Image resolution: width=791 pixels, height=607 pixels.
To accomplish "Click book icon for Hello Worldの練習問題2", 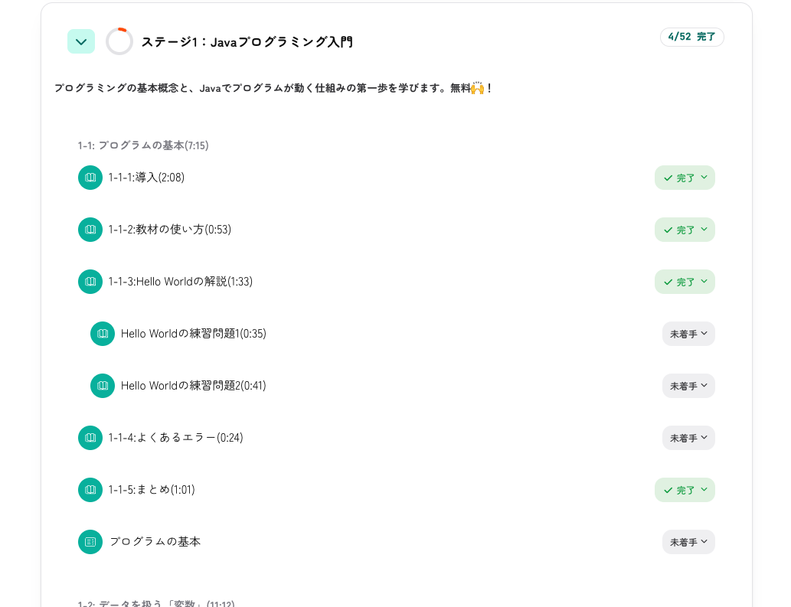I will (x=103, y=386).
